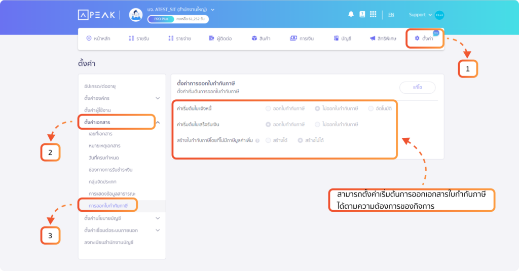Select the ตั้งค่าเอกสาร sidebar section
The image size is (519, 271).
[x=97, y=123]
